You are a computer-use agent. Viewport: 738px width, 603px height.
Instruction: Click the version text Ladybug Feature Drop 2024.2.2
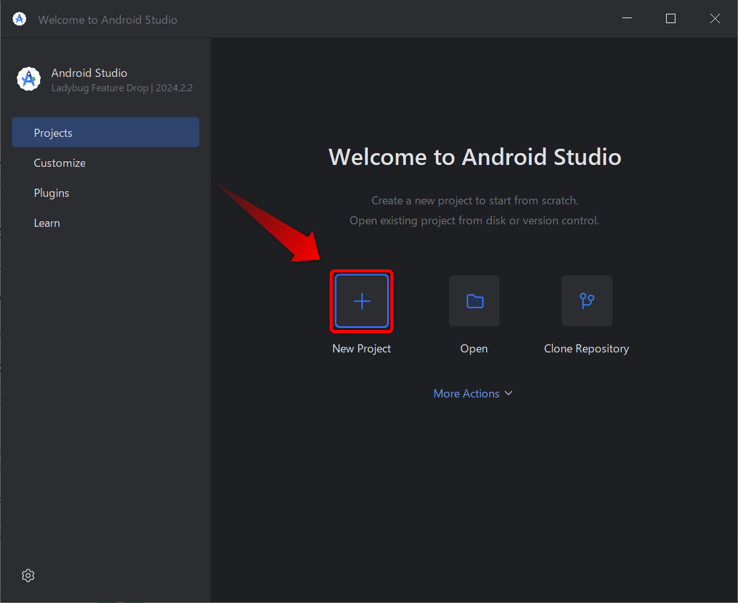pos(122,87)
